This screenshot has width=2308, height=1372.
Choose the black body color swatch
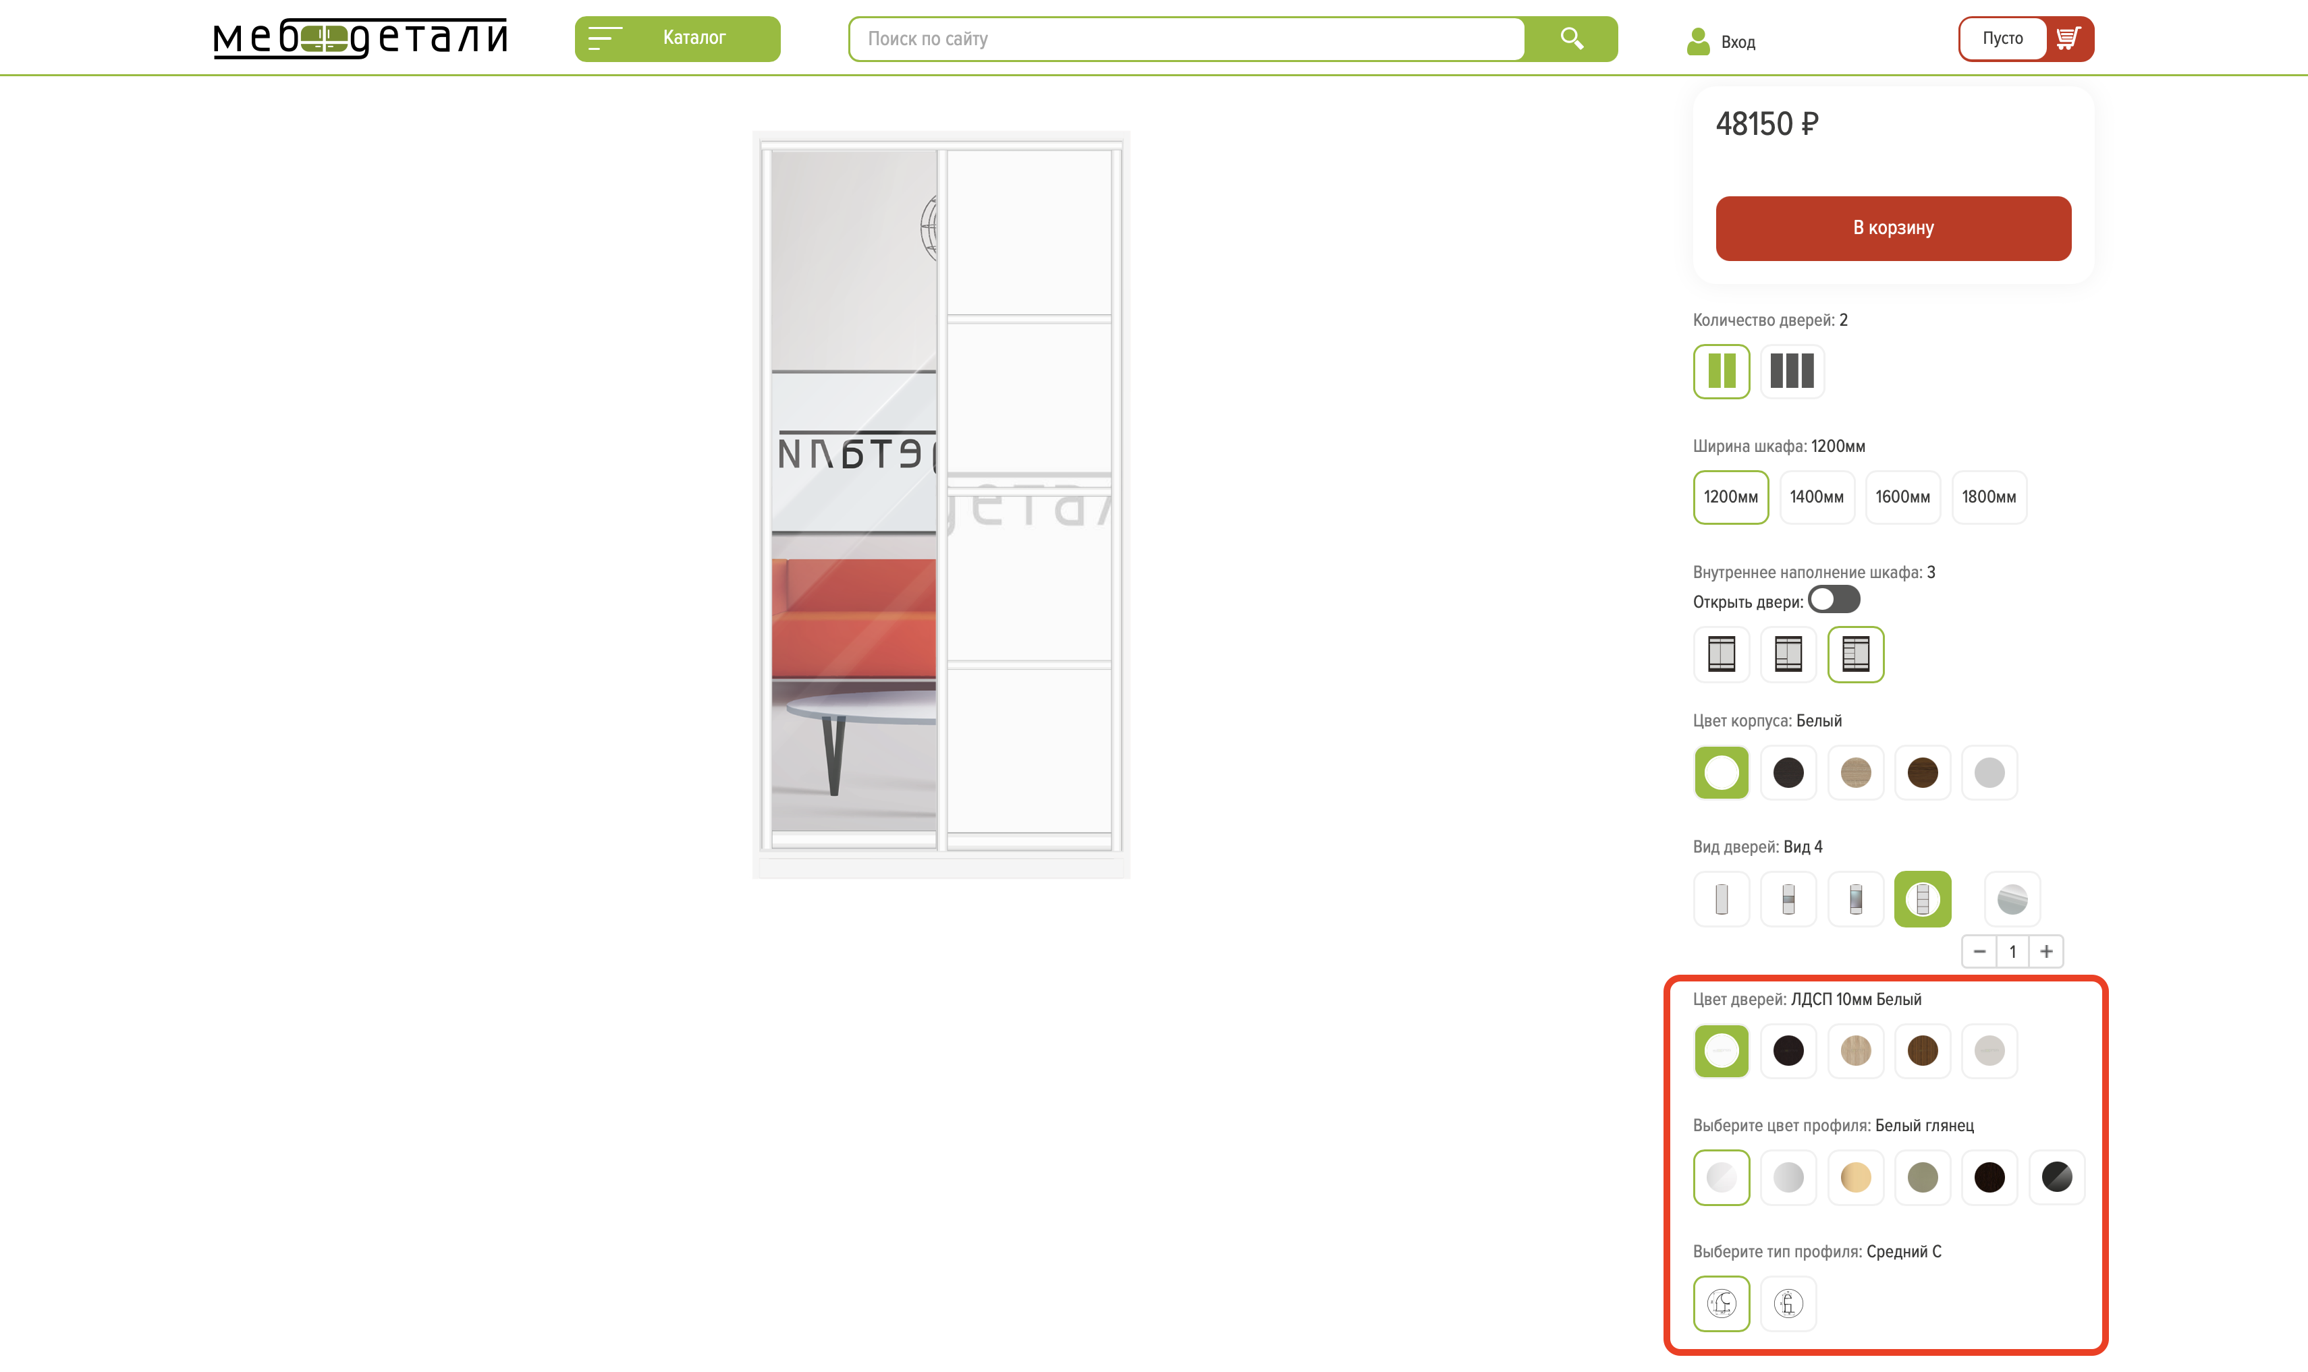[1788, 772]
